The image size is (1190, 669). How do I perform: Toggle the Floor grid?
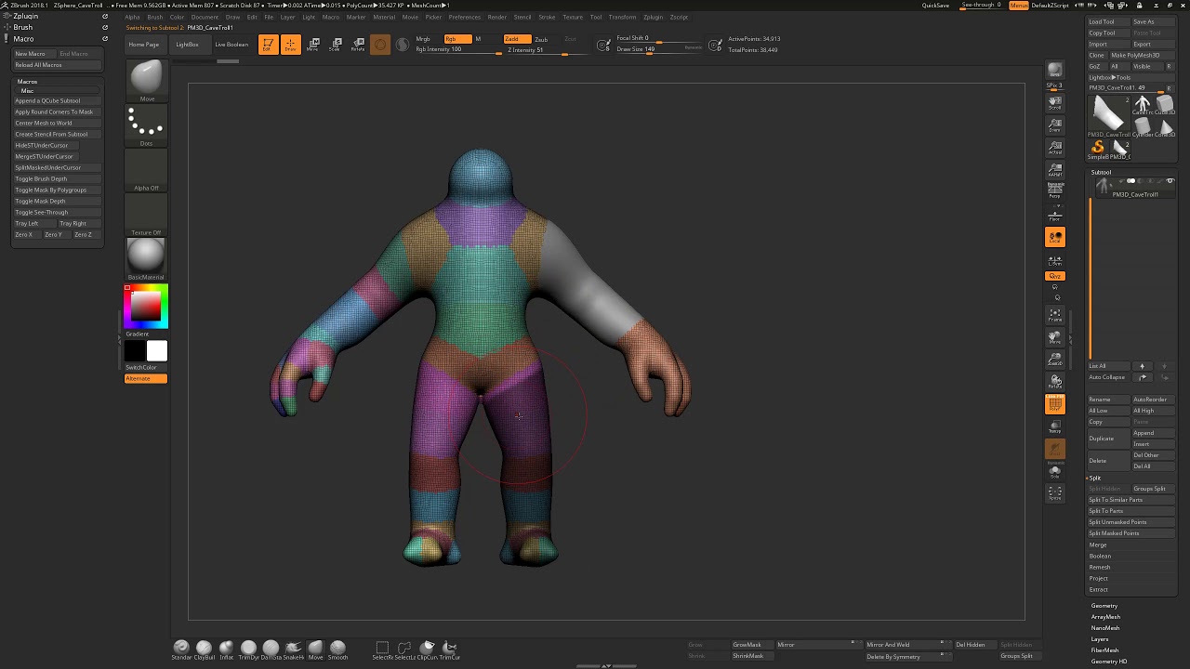(x=1054, y=215)
